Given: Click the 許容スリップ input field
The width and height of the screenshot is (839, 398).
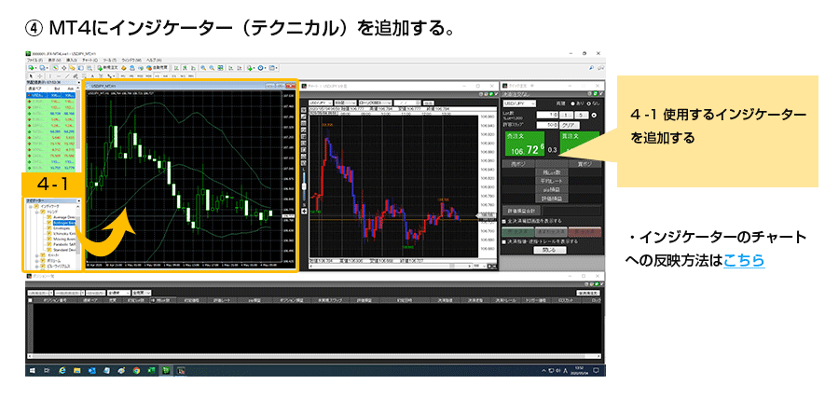Looking at the screenshot, I should 547,125.
